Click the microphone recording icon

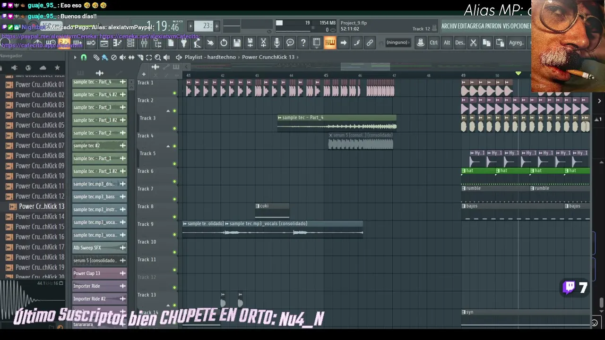(277, 43)
